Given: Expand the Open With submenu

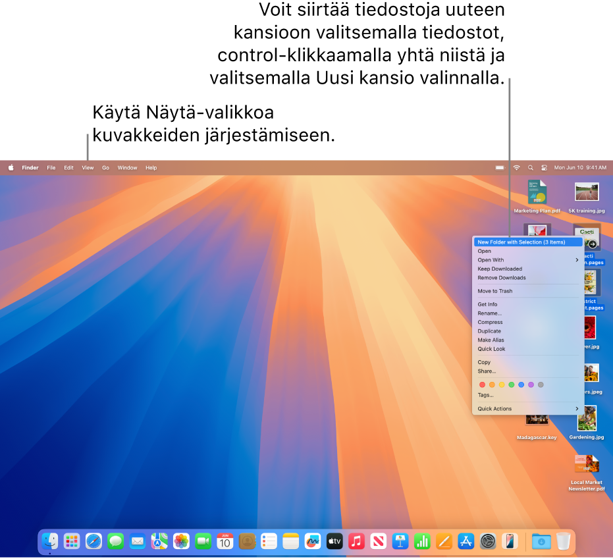Looking at the screenshot, I should tap(529, 260).
